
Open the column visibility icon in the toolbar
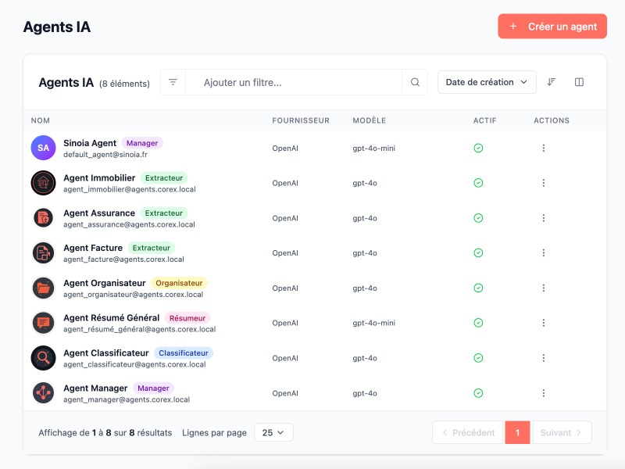[x=579, y=81]
